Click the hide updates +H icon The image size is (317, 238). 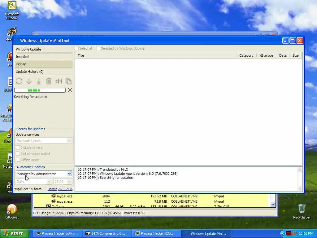[x=59, y=81]
